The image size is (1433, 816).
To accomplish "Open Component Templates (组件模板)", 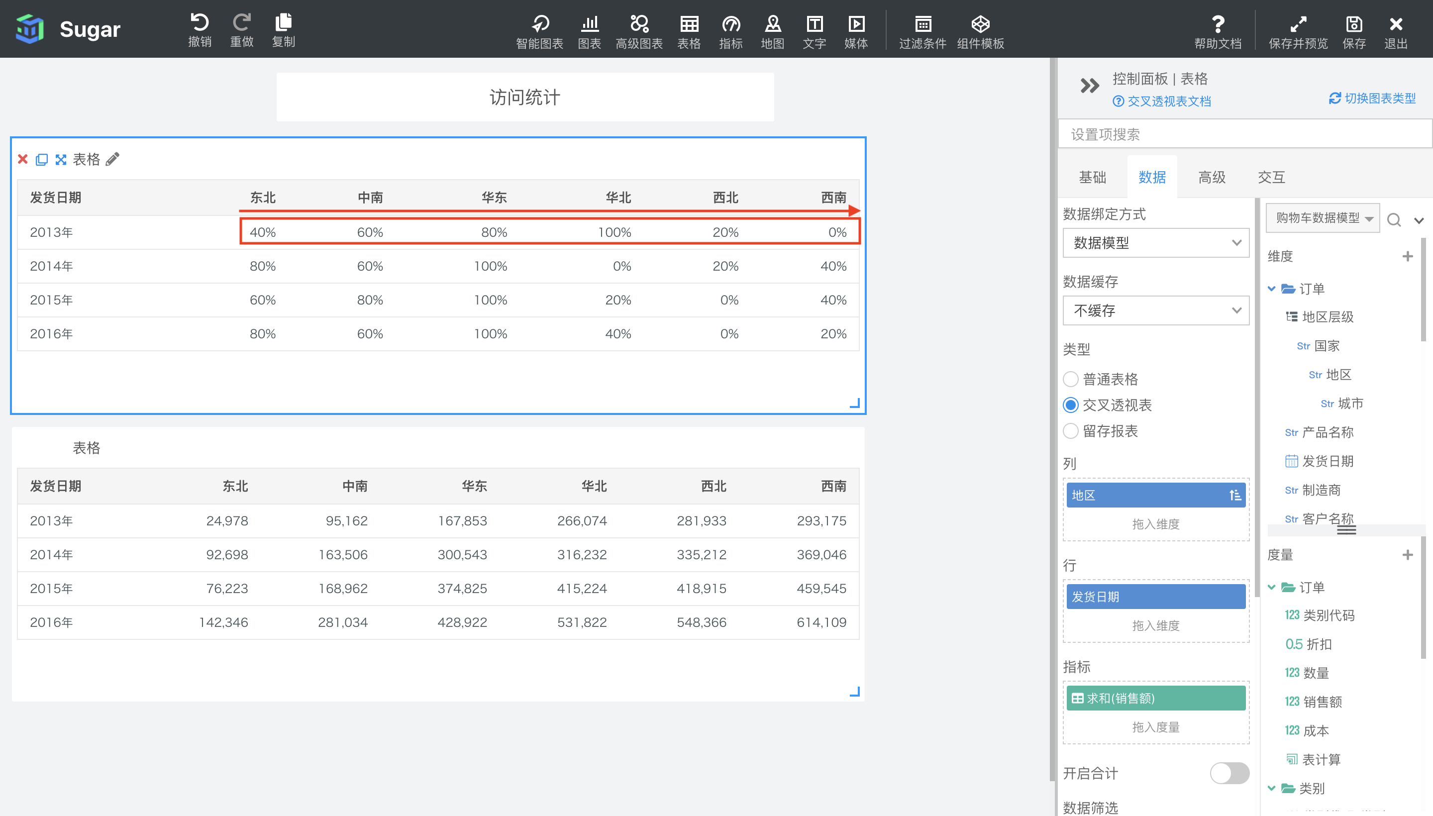I will 980,31.
